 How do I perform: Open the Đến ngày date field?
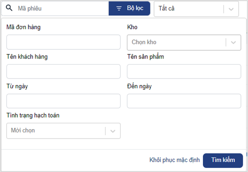pyautogui.click(x=184, y=101)
